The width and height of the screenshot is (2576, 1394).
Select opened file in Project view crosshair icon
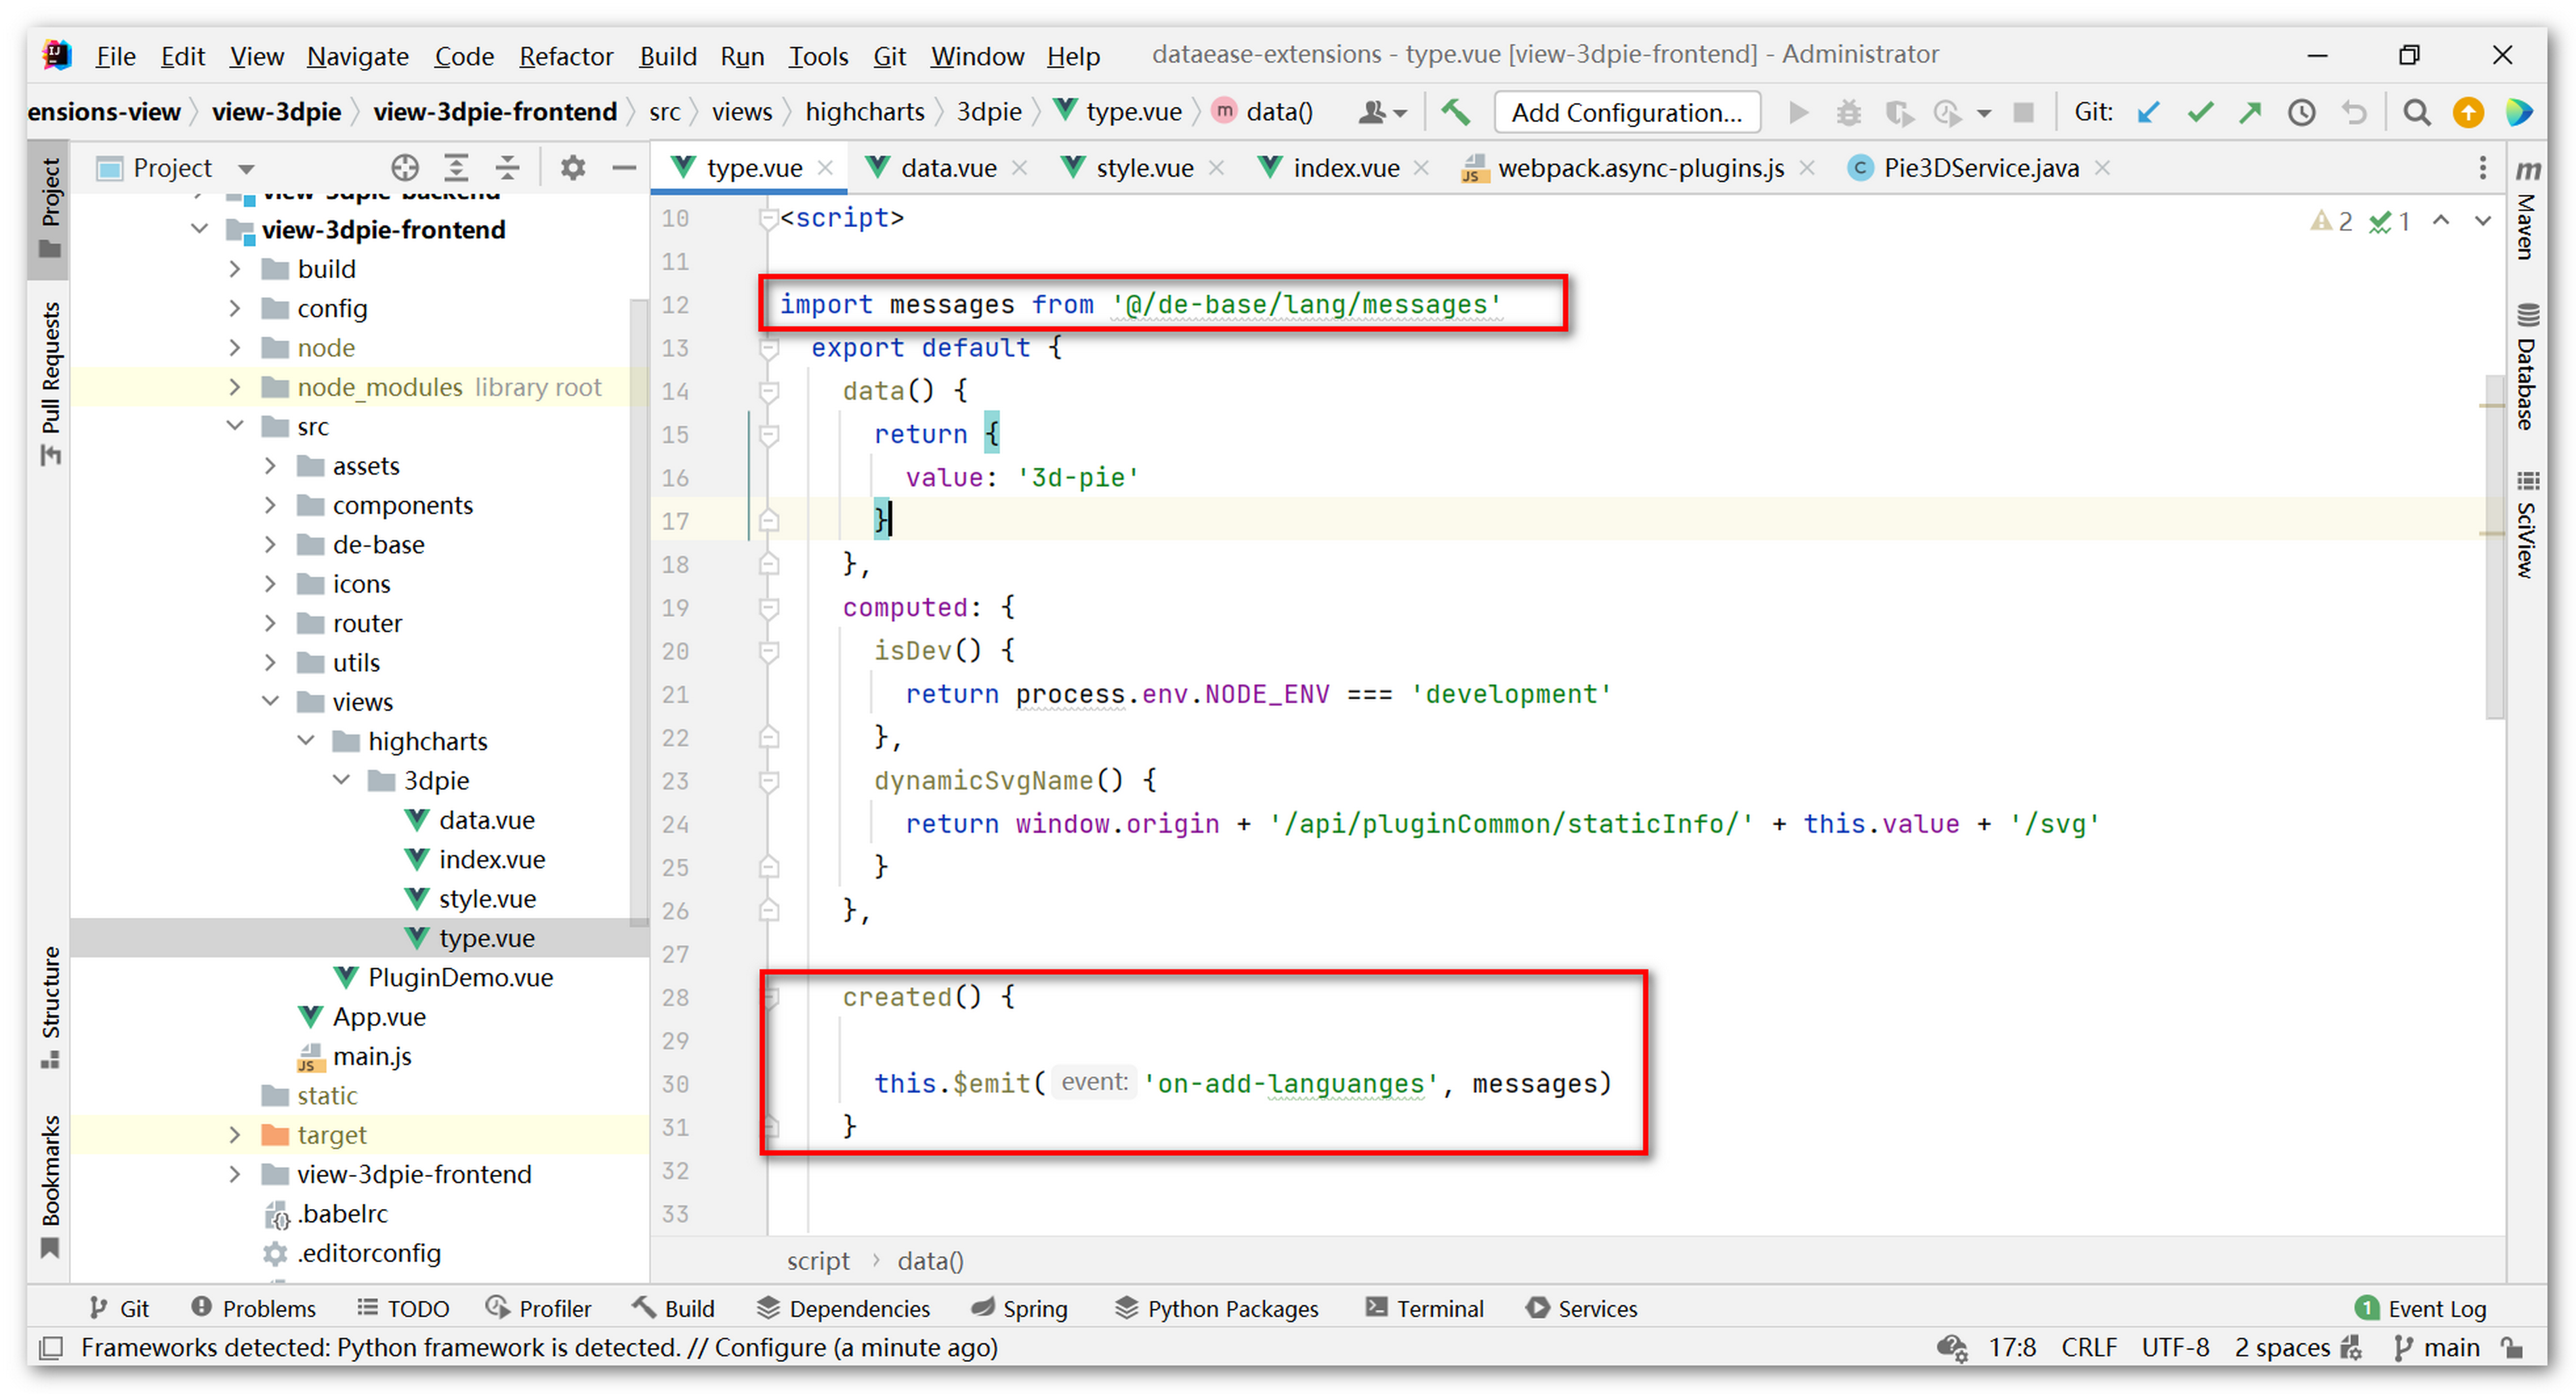(405, 167)
